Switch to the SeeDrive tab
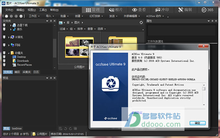Image resolution: width=220 pixels, height=138 pixels. click(x=17, y=129)
